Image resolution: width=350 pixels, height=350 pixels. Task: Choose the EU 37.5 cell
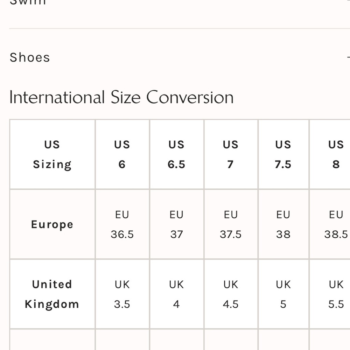pos(231,224)
